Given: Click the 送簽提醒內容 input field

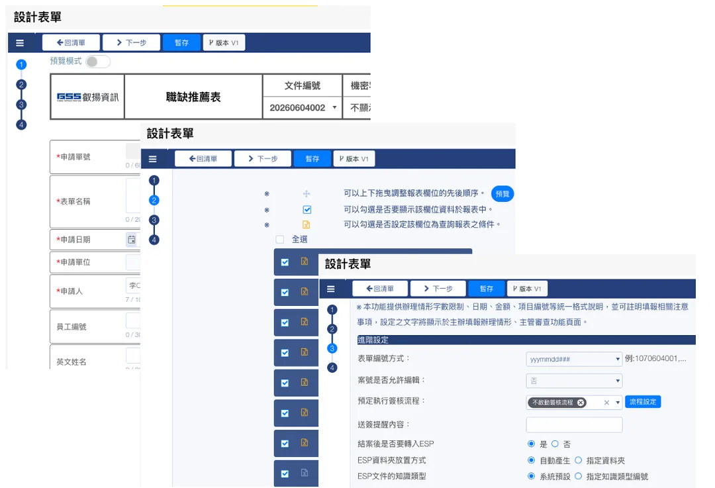Looking at the screenshot, I should click(x=573, y=424).
